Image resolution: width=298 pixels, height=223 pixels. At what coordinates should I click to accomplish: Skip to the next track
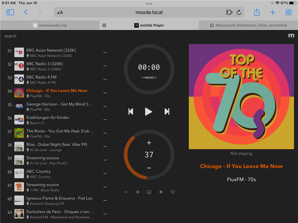tap(167, 111)
